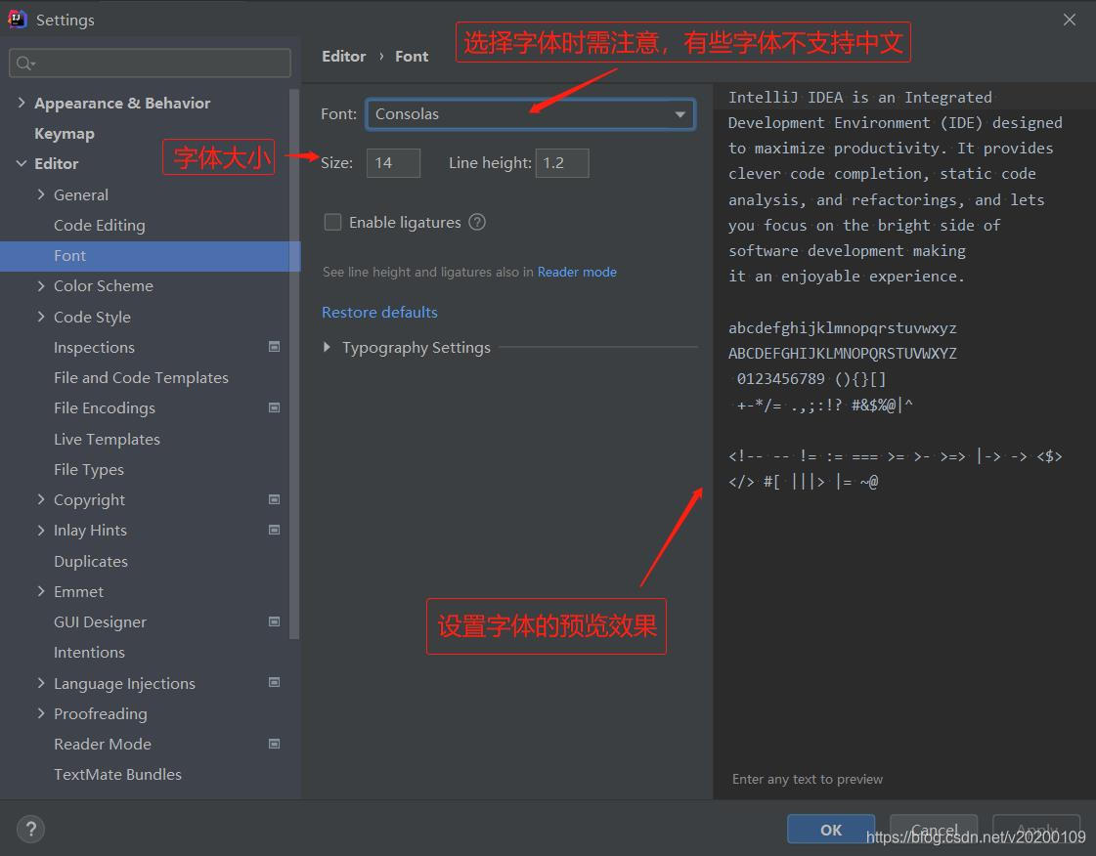The width and height of the screenshot is (1096, 856).
Task: Click the IntelliJ IDEA logo in title bar
Action: 17,19
